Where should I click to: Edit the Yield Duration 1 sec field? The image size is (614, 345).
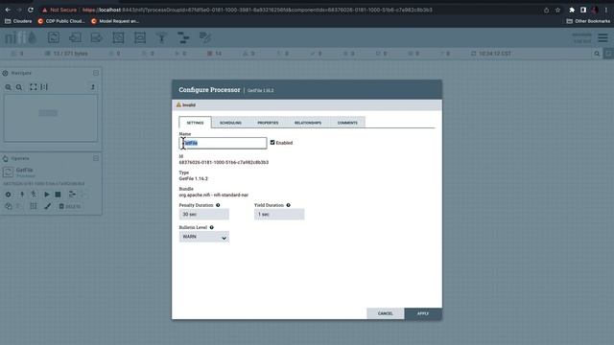click(x=279, y=215)
